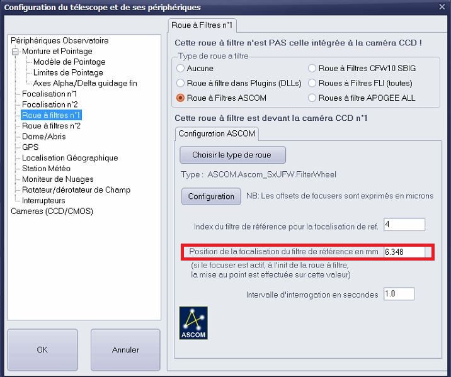Screen dimensions: 451x377
Task: Select the Aucune filter wheel option
Action: pyautogui.click(x=181, y=68)
